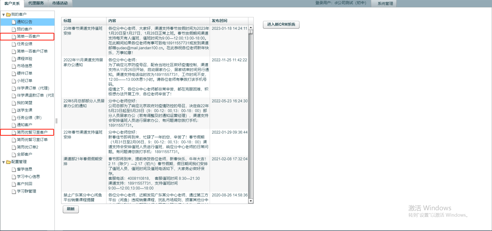Select 简单一百客户 in the sidebar tree
The image size is (492, 231).
28,37
